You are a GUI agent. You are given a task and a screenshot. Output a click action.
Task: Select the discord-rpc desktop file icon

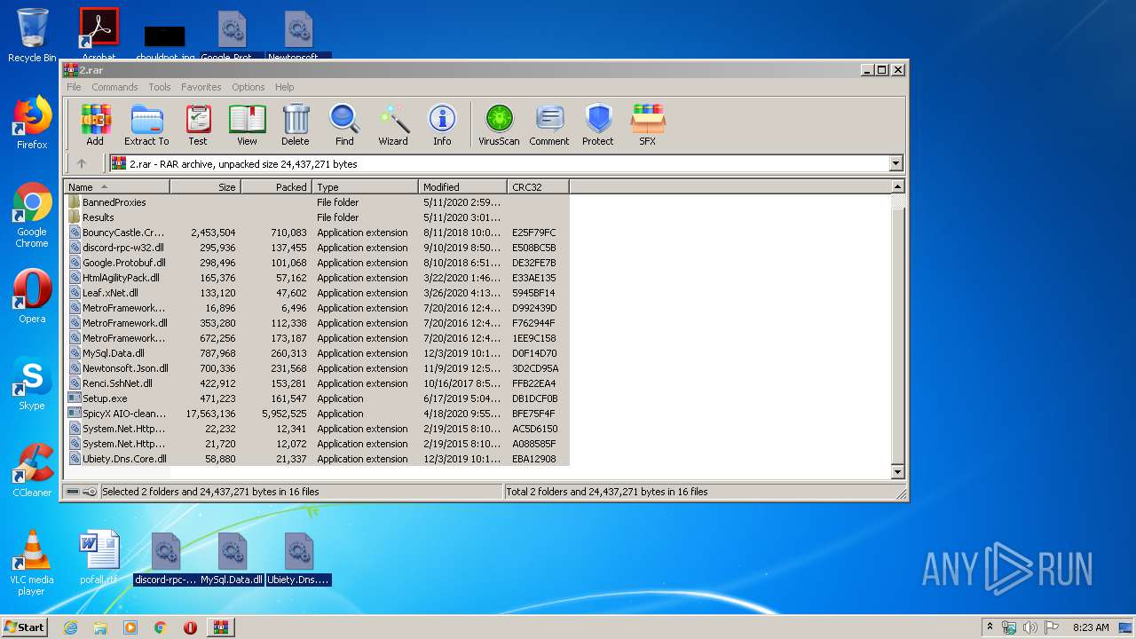[166, 558]
